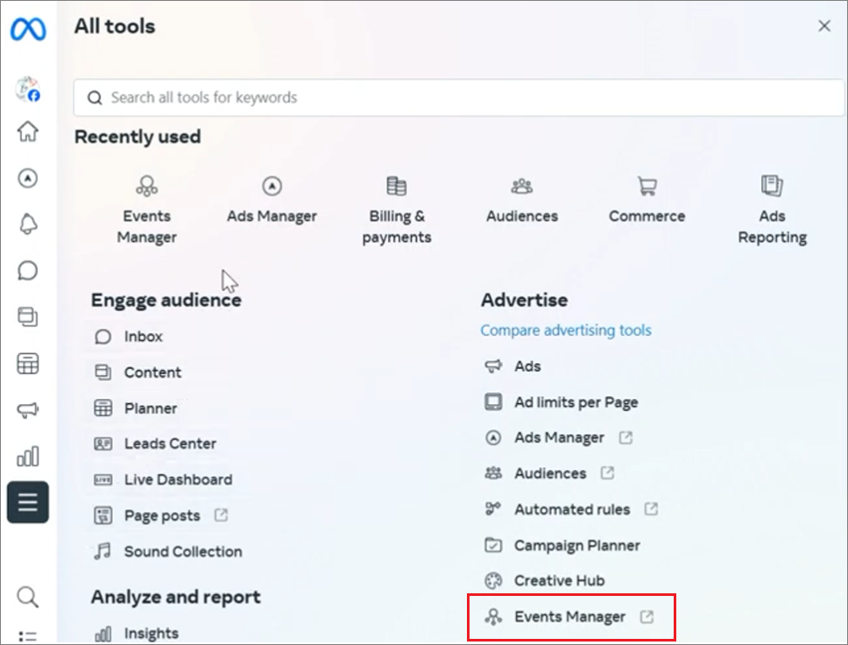This screenshot has height=645, width=848.
Task: Open Billing & payments from Recently used
Action: pos(397,210)
